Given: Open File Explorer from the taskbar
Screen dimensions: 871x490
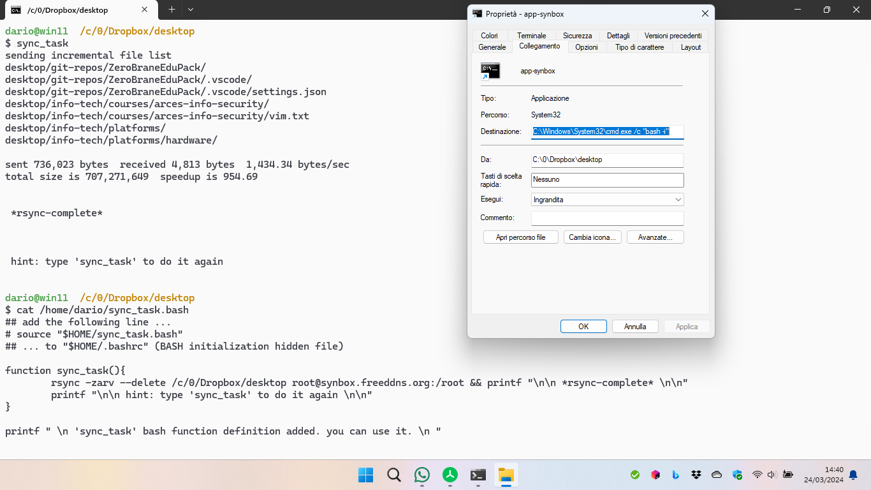Looking at the screenshot, I should pyautogui.click(x=506, y=475).
